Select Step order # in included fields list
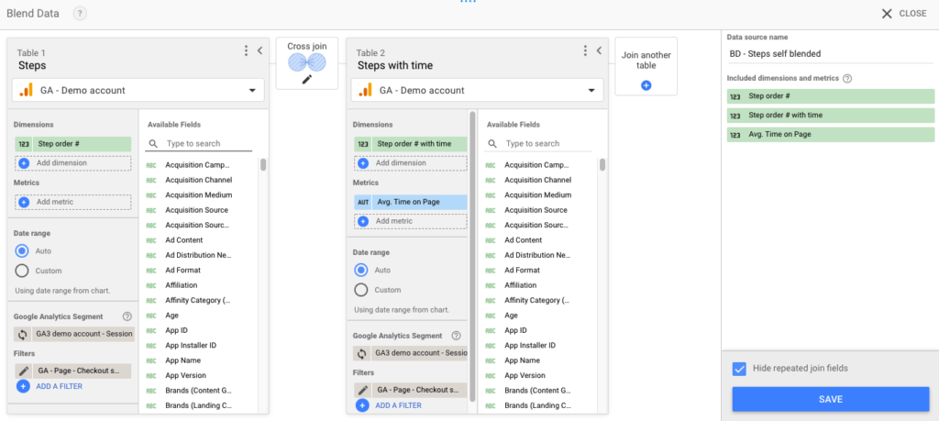 point(831,96)
